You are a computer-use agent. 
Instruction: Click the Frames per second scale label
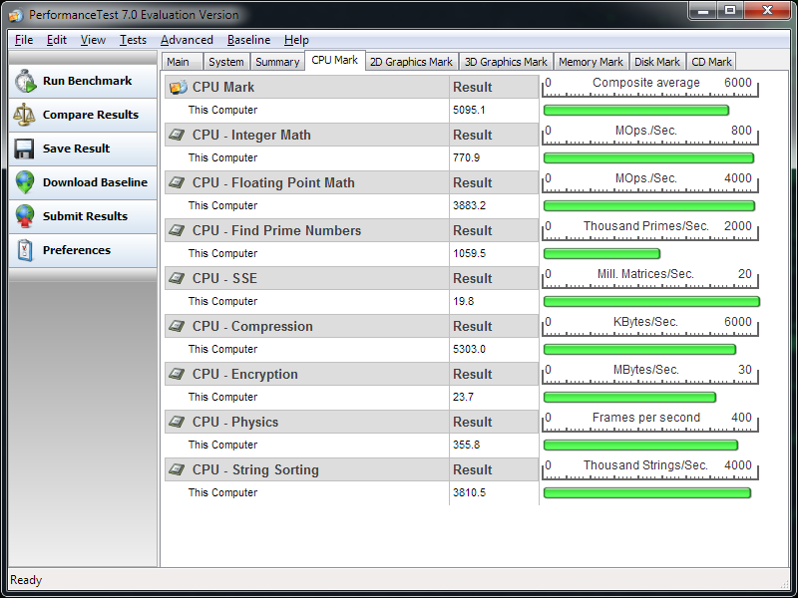646,418
